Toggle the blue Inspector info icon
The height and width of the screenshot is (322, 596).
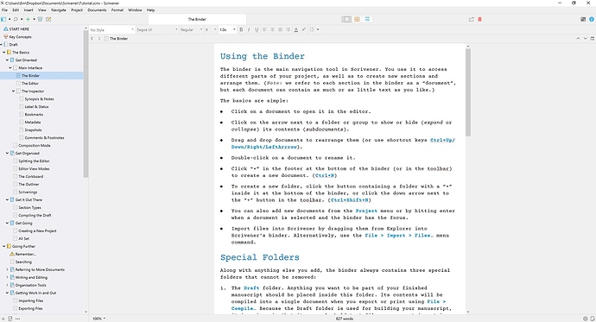point(592,19)
